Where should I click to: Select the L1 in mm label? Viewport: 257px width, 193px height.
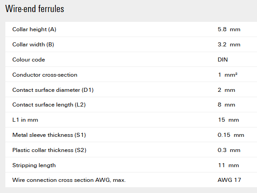point(25,120)
